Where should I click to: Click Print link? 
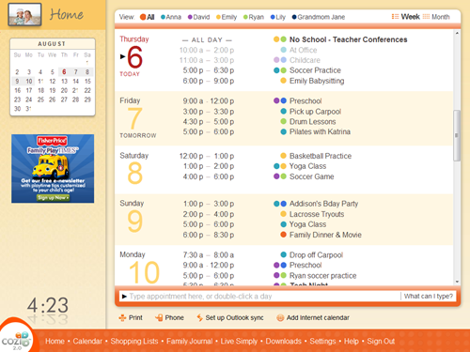(x=135, y=318)
